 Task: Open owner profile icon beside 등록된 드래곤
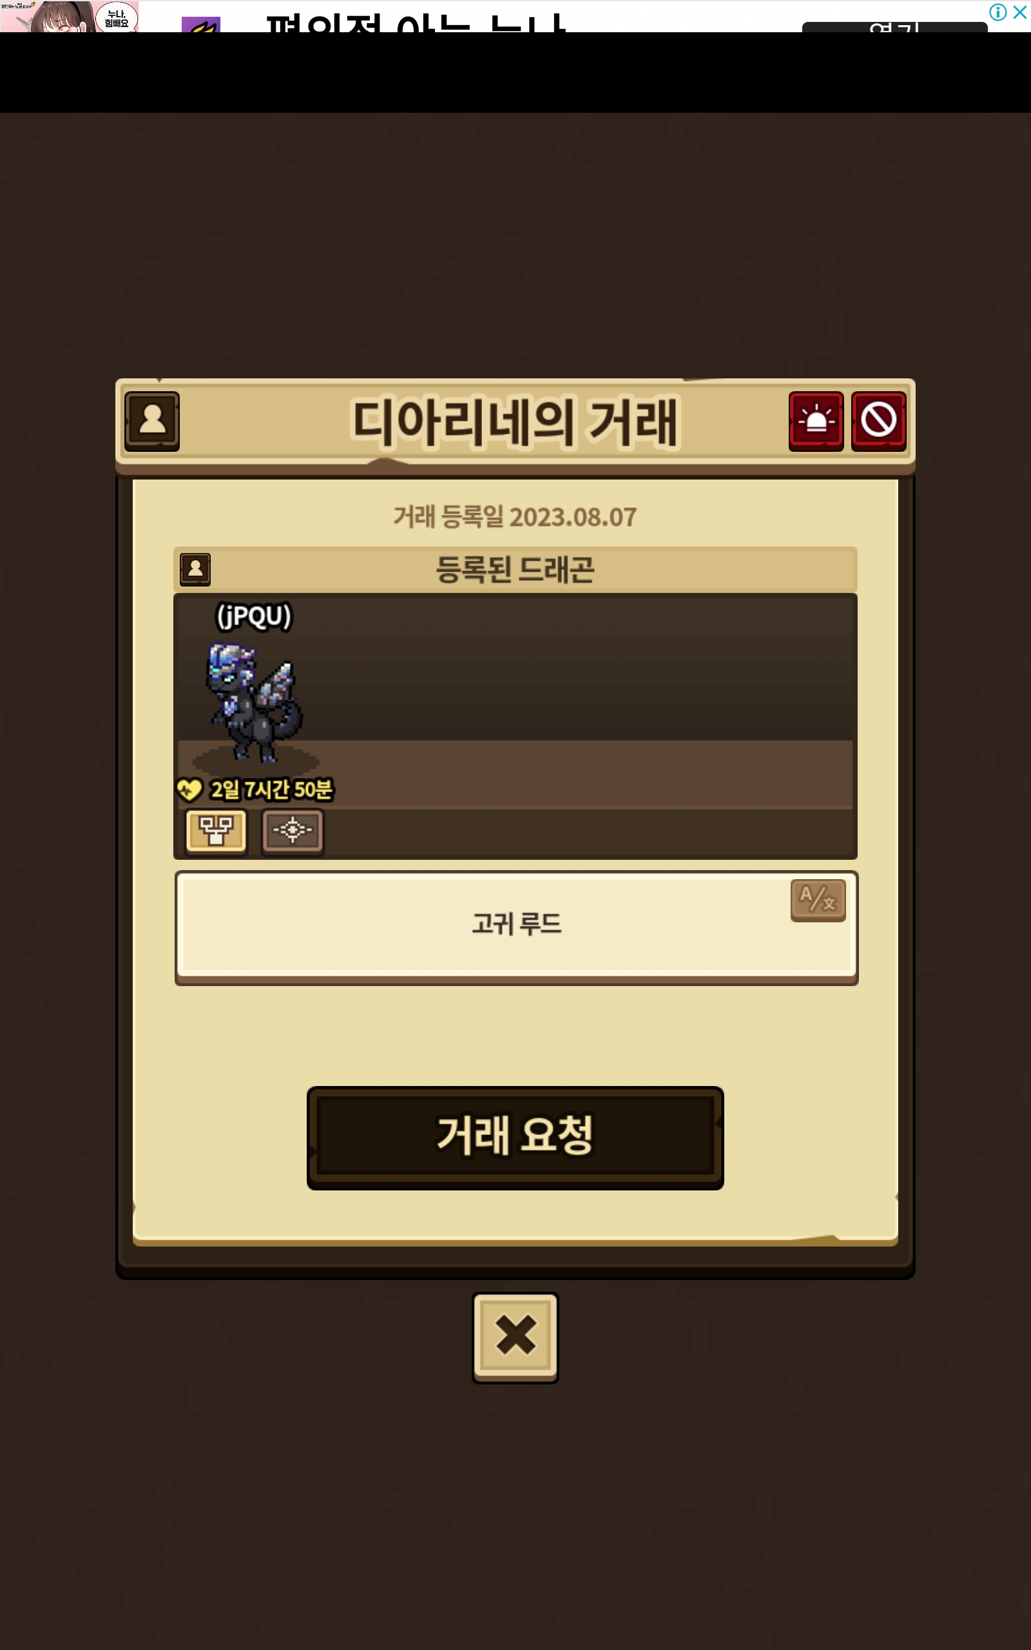tap(195, 568)
